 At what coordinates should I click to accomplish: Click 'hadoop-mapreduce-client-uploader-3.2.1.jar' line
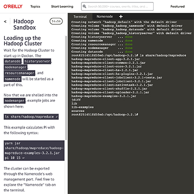pyautogui.click(x=110, y=92)
